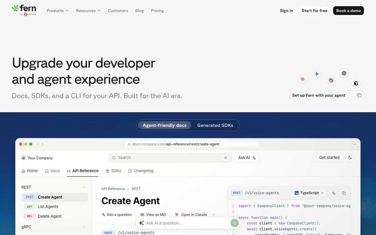Click the Get started button
This screenshot has width=376, height=235.
[329, 158]
